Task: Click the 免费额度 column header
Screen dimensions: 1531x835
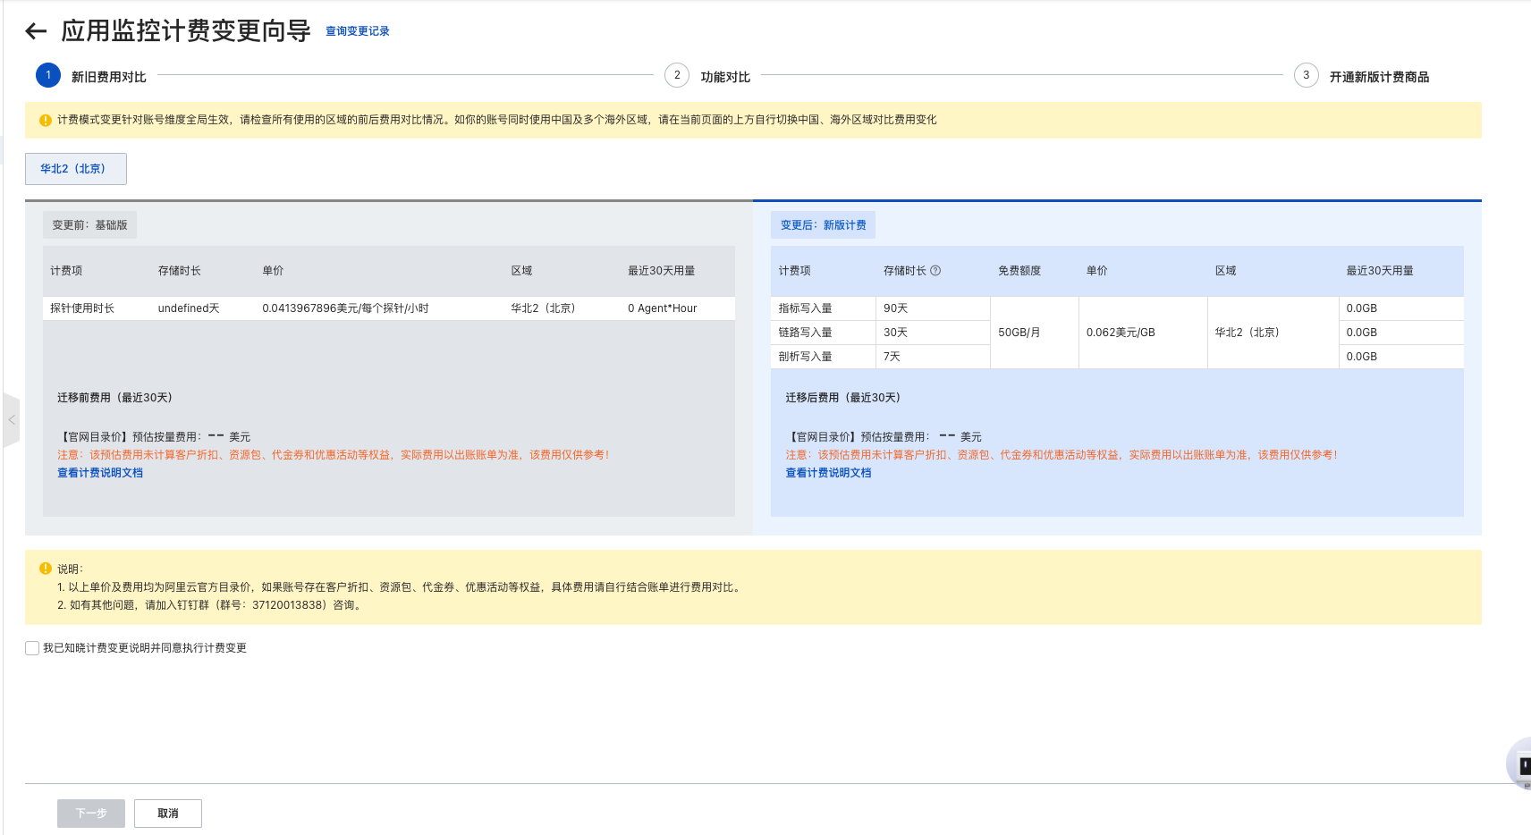Action: click(1019, 271)
